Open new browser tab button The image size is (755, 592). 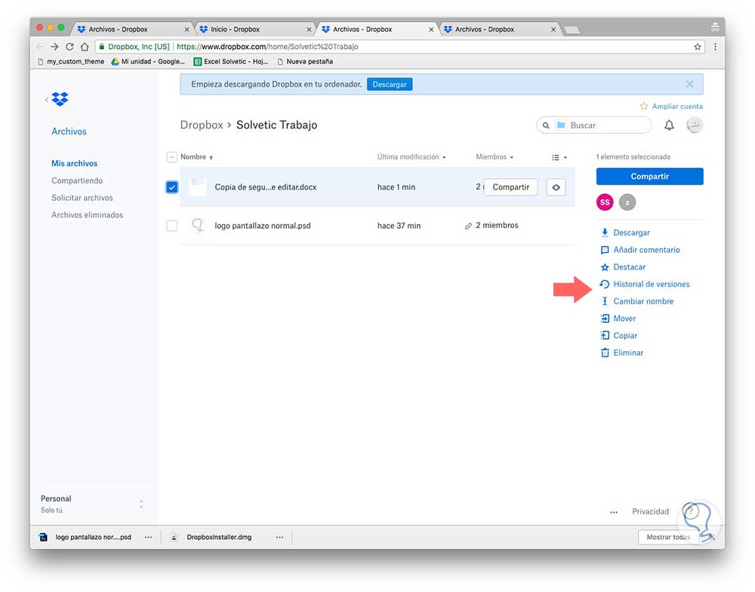[x=572, y=30]
